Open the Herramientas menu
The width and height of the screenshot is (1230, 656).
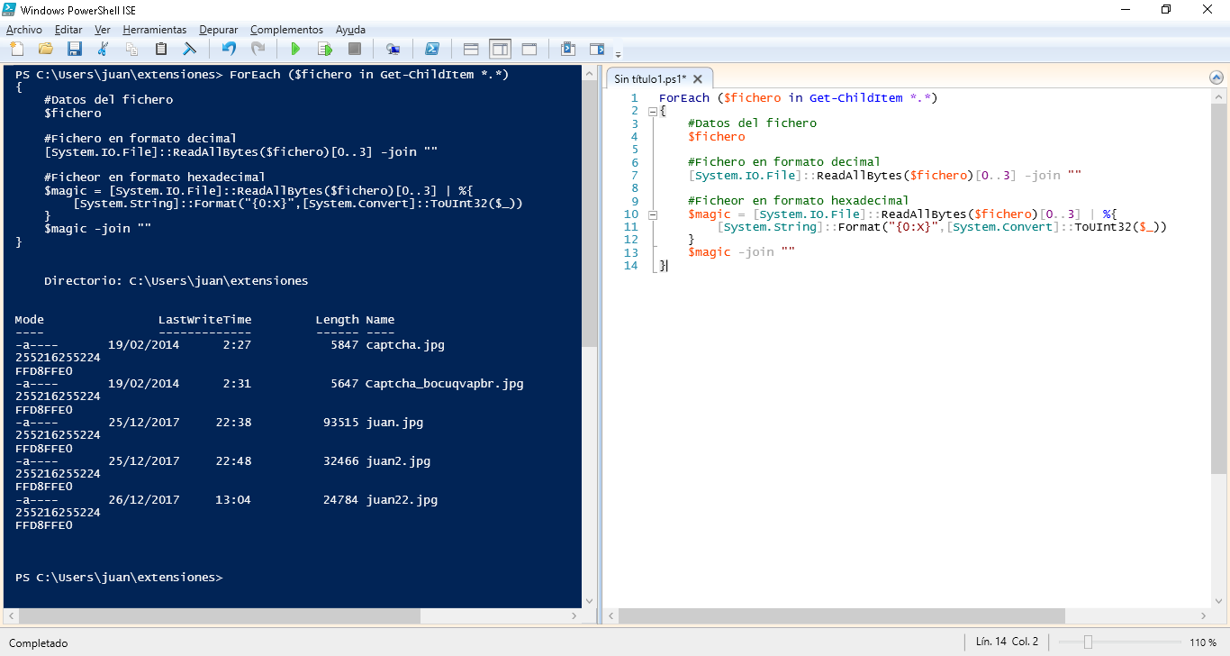[155, 30]
